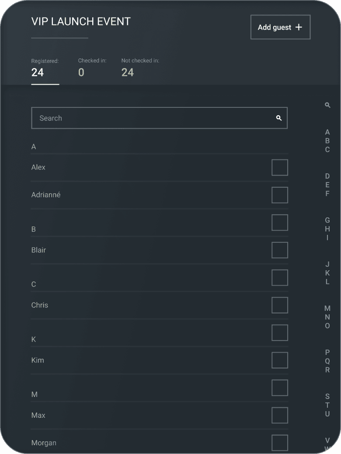Image resolution: width=341 pixels, height=454 pixels.
Task: Click the plus icon on Add guest
Action: point(299,27)
